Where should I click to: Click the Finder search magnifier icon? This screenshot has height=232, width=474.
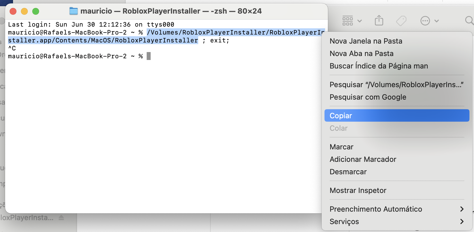tap(469, 20)
